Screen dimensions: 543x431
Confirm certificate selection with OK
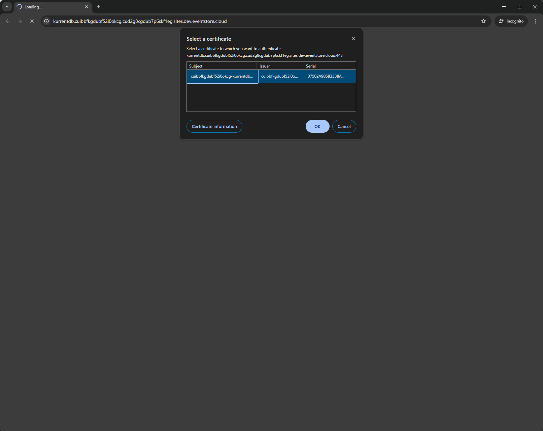click(x=317, y=126)
